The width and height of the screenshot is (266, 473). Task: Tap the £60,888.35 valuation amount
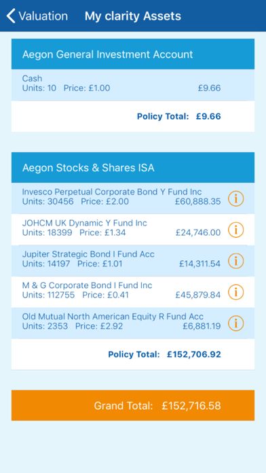[x=198, y=202]
